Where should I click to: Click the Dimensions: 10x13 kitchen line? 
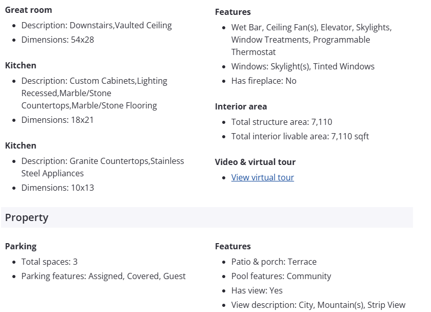(x=58, y=188)
